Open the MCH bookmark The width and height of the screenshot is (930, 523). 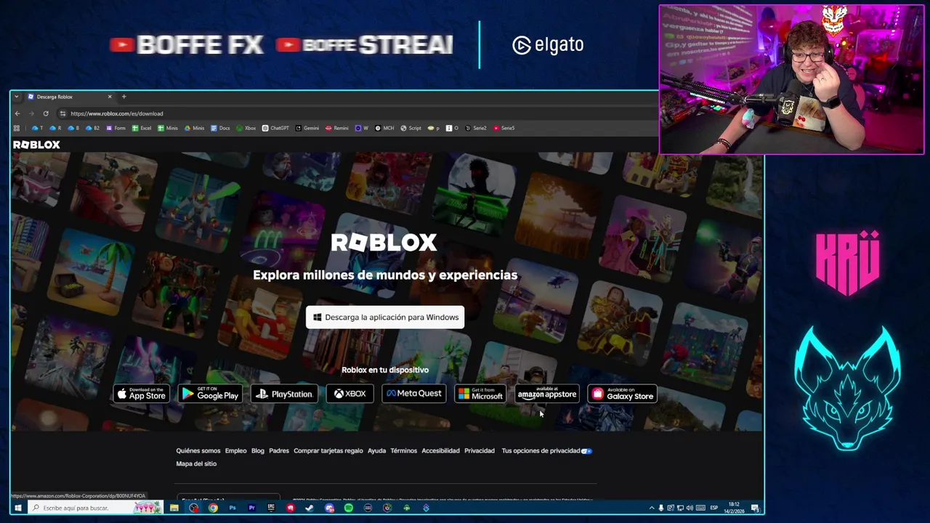click(384, 128)
